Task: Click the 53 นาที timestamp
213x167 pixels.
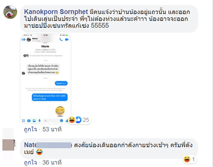Action: [52, 129]
